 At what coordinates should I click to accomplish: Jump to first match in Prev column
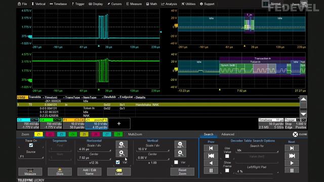click(211, 148)
